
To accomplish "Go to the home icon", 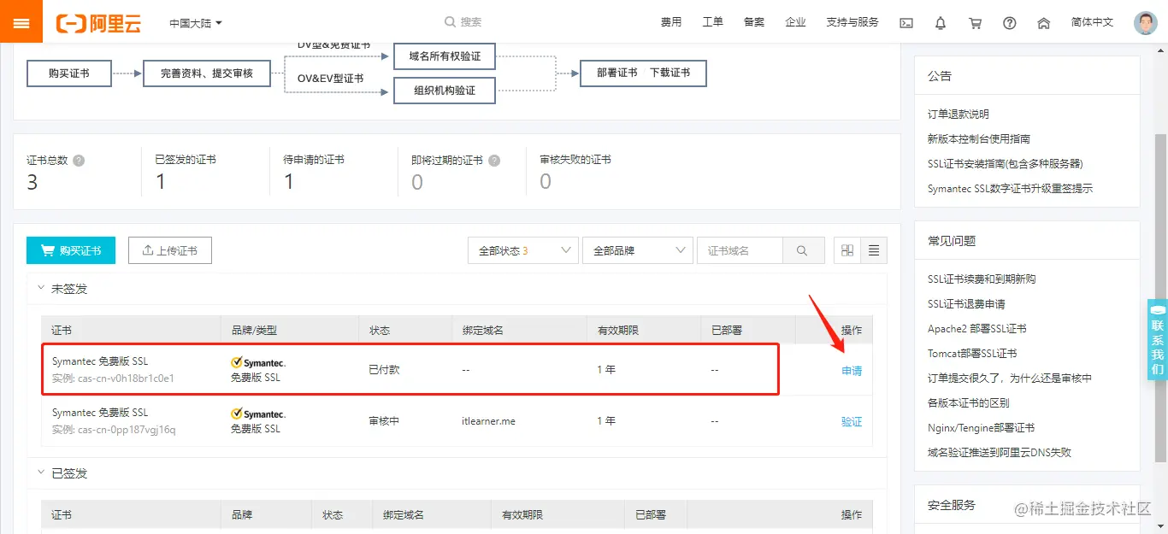I will pyautogui.click(x=1043, y=23).
